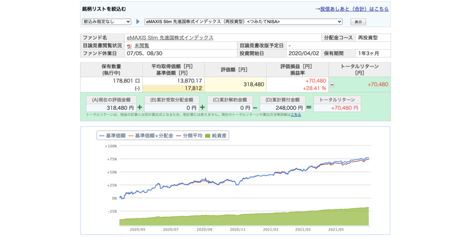
Task: Select the (A)現在の評価金額 label
Action: (x=111, y=100)
